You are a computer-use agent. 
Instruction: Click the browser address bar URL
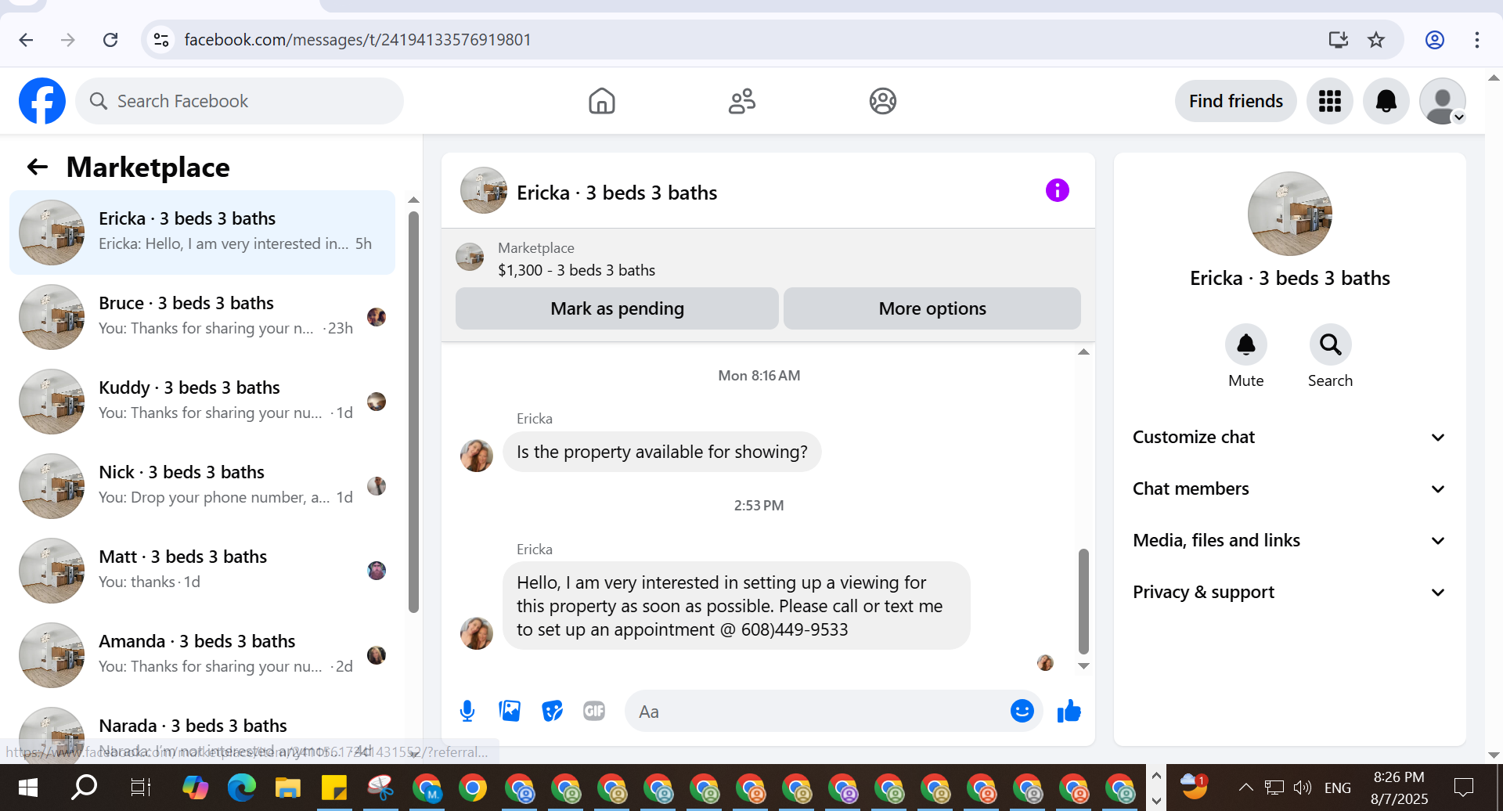(358, 40)
